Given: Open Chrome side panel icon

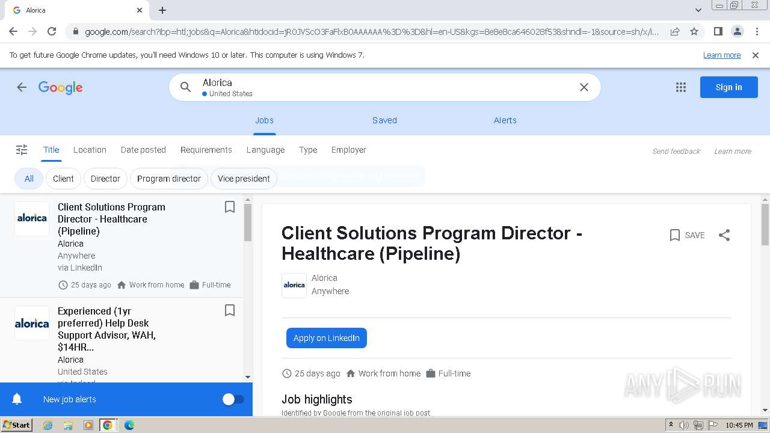Looking at the screenshot, I should click(x=718, y=31).
